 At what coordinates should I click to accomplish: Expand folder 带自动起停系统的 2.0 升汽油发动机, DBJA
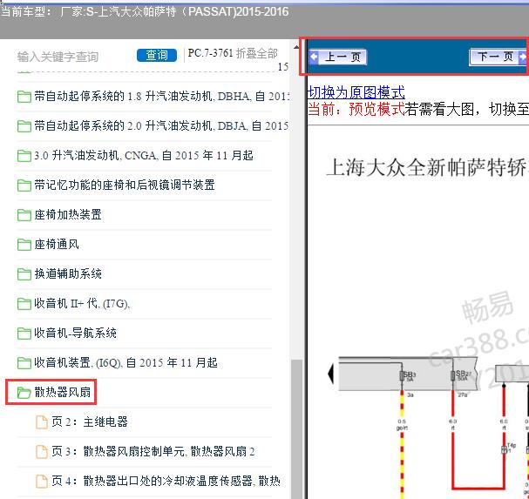(x=161, y=126)
